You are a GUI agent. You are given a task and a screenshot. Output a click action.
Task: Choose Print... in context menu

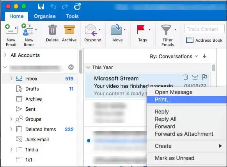coord(186,99)
